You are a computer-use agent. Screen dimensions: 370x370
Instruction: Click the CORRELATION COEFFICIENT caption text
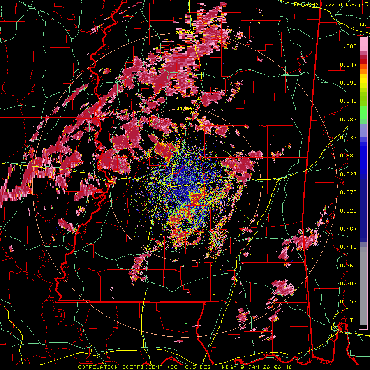tap(120, 367)
